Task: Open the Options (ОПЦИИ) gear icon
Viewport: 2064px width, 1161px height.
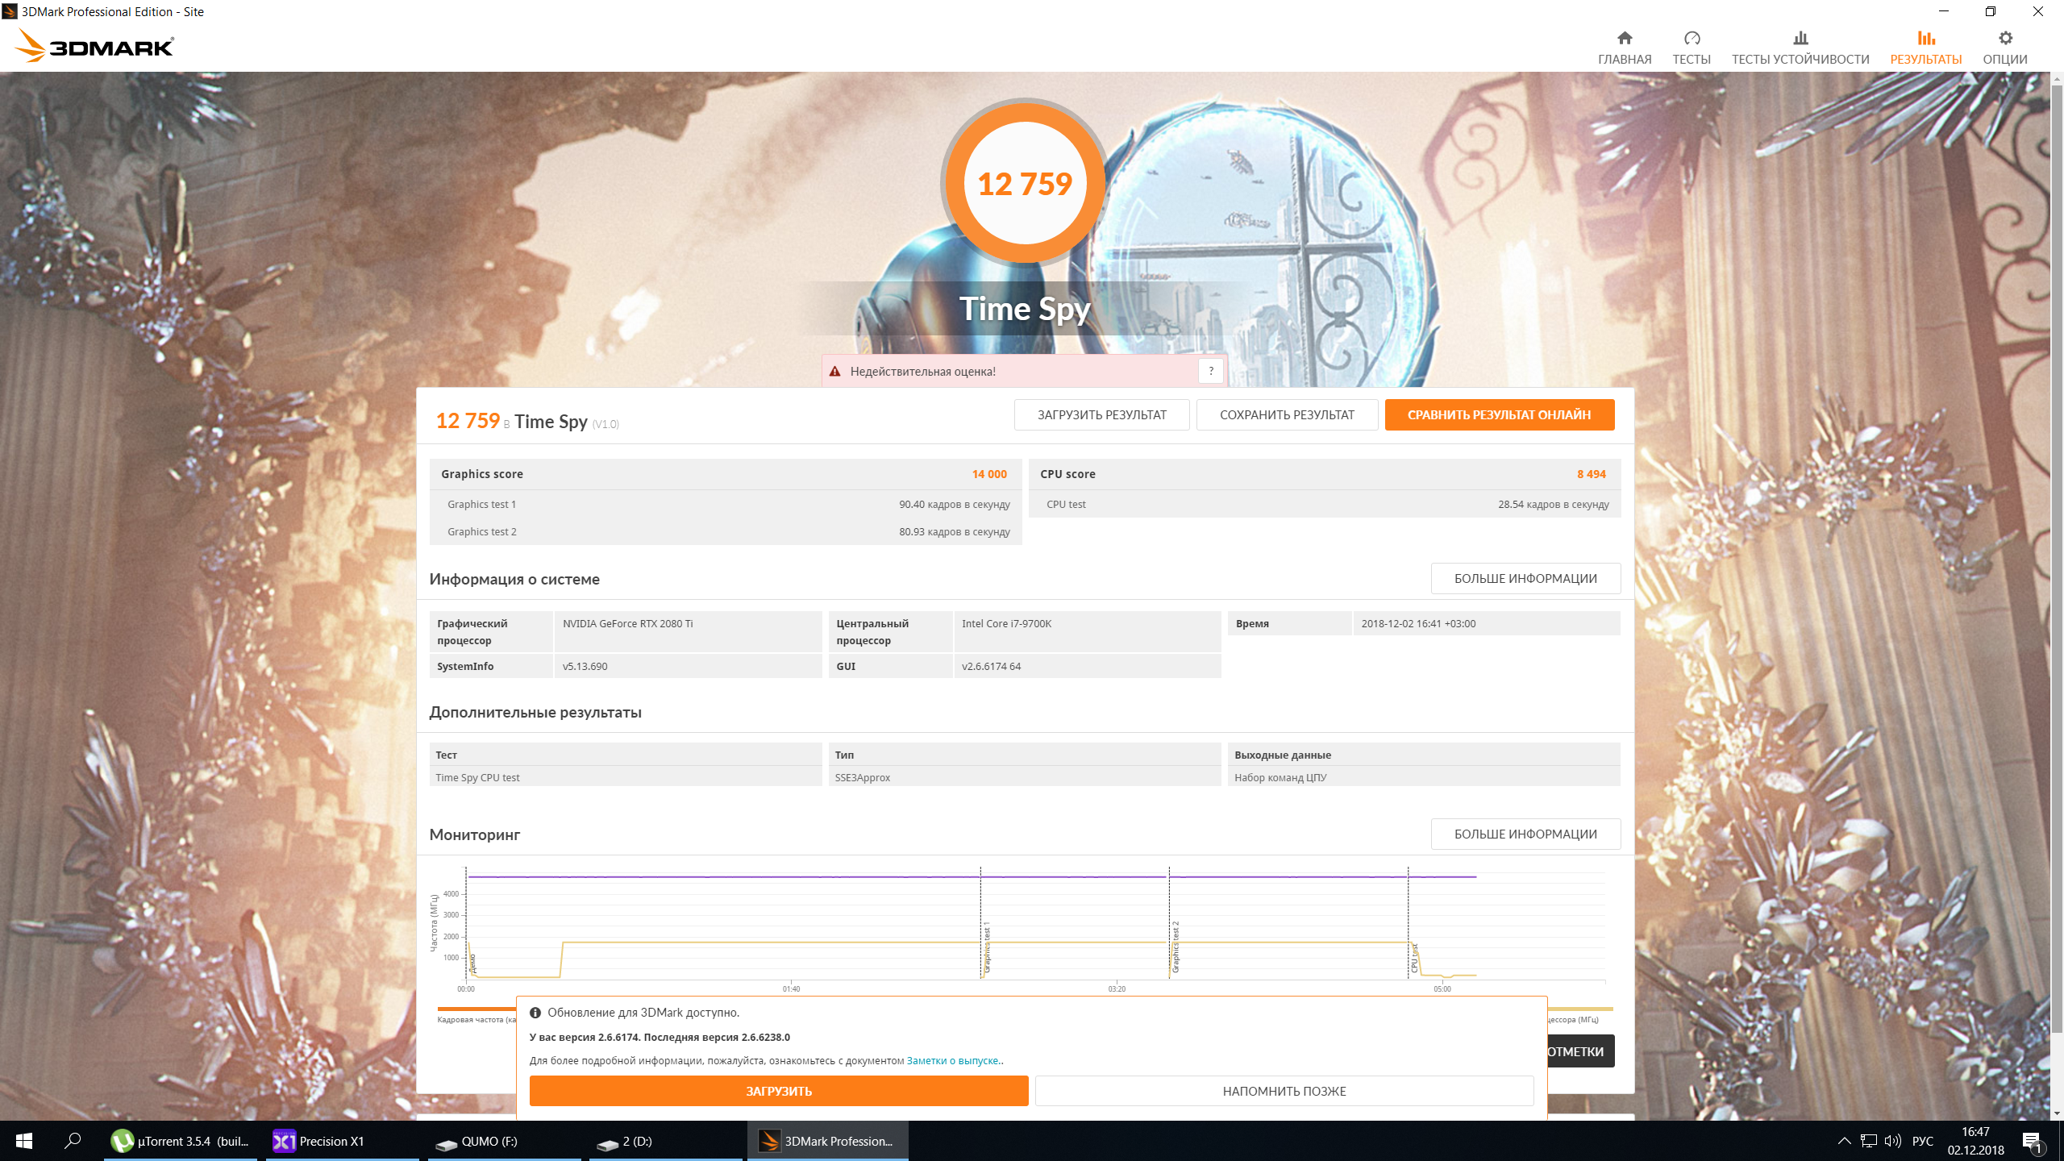Action: (x=2004, y=39)
